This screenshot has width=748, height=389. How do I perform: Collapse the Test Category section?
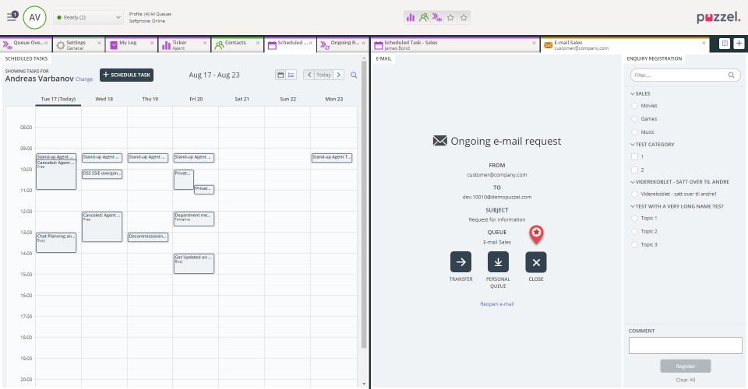tap(632, 145)
